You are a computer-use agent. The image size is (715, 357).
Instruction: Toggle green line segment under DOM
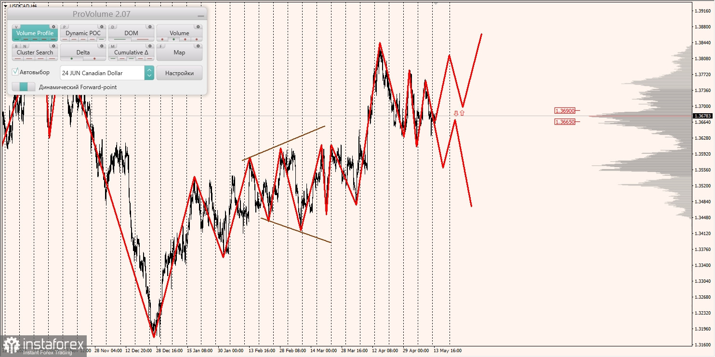[x=120, y=39]
